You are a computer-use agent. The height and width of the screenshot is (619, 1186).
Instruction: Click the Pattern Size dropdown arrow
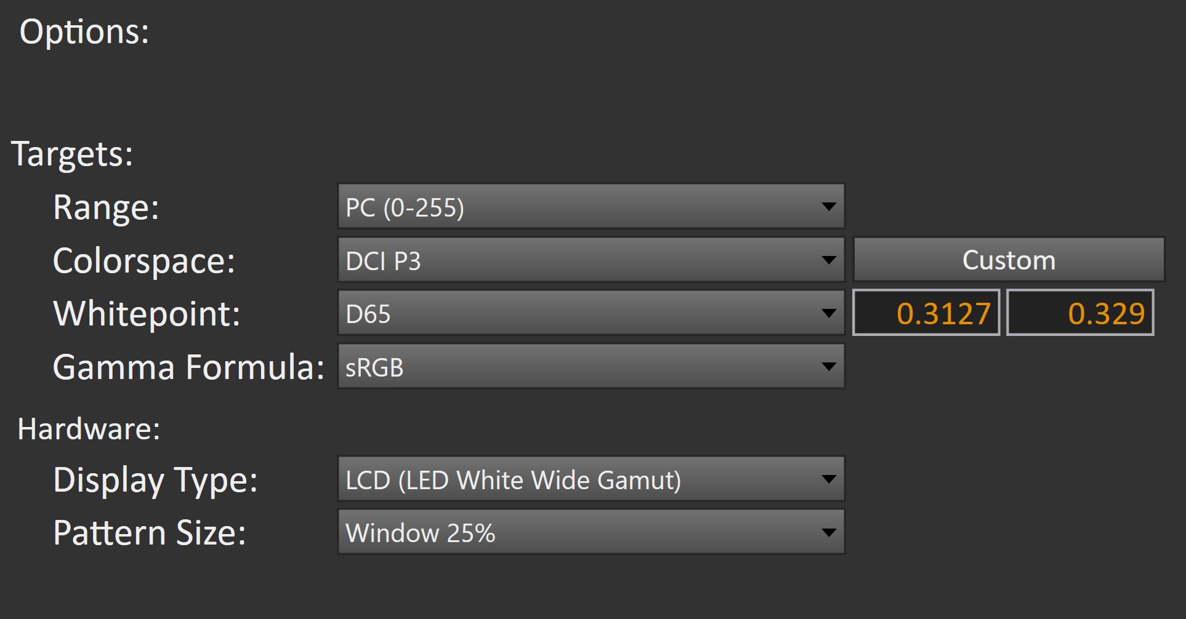tap(829, 532)
